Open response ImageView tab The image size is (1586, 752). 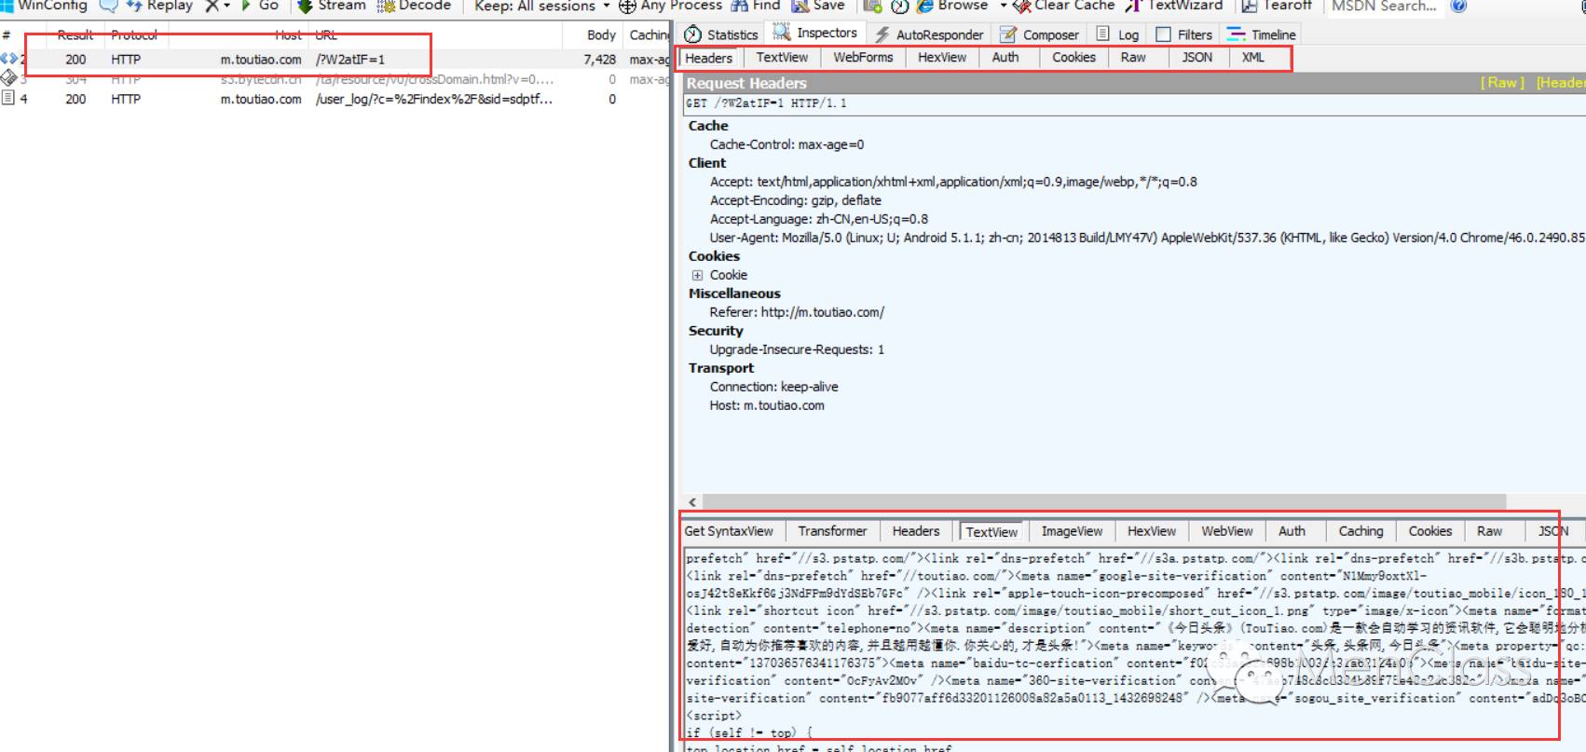pos(1072,531)
